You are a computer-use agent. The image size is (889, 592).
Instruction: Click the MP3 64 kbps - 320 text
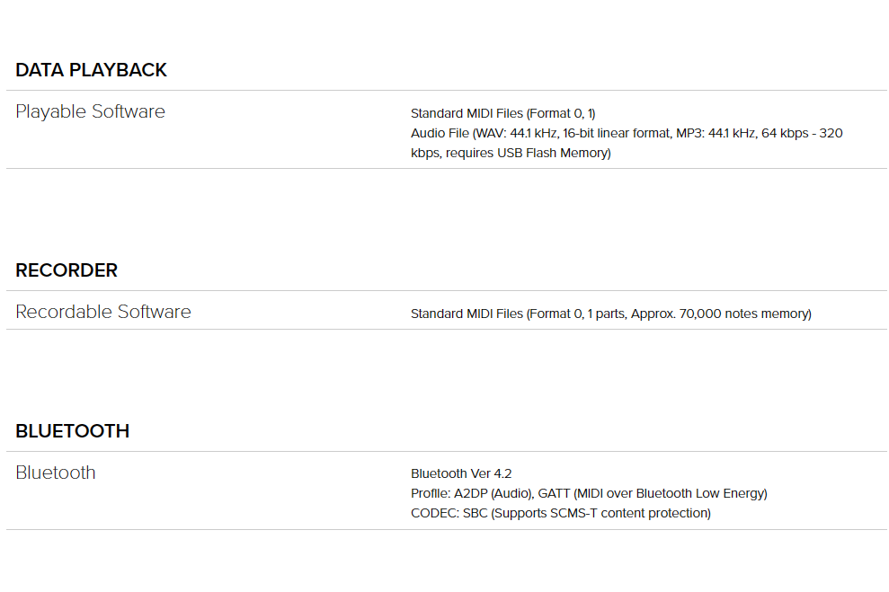coord(760,133)
